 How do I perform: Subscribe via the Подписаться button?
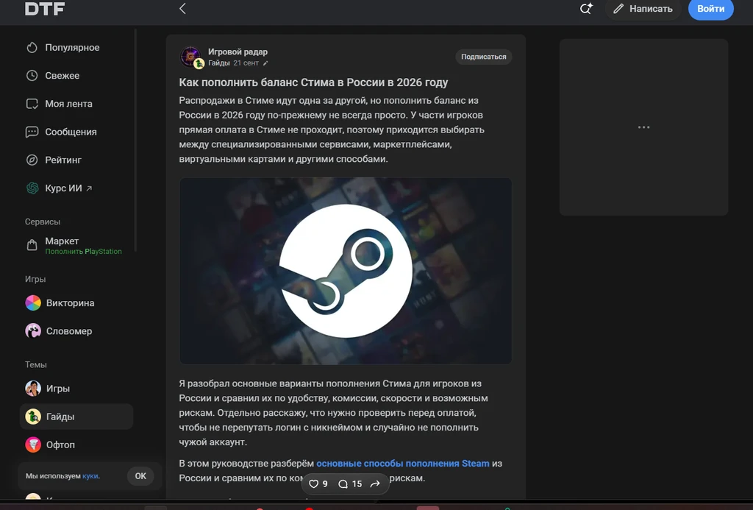pyautogui.click(x=483, y=57)
